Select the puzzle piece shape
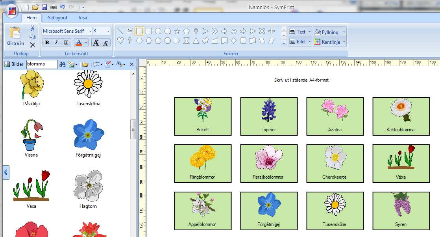 tap(205, 41)
